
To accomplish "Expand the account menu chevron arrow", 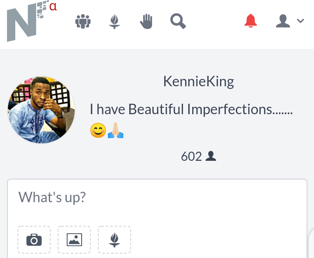I will [300, 21].
